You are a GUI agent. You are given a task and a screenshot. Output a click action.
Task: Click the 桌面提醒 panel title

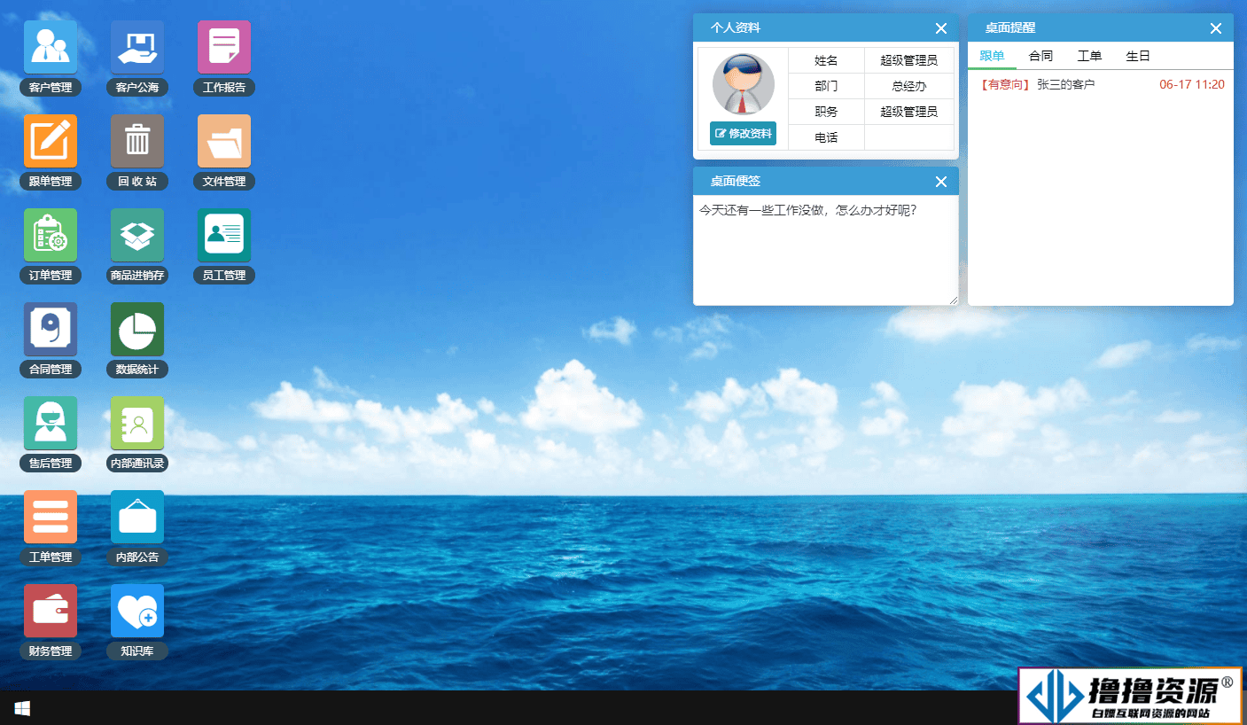tap(1010, 28)
